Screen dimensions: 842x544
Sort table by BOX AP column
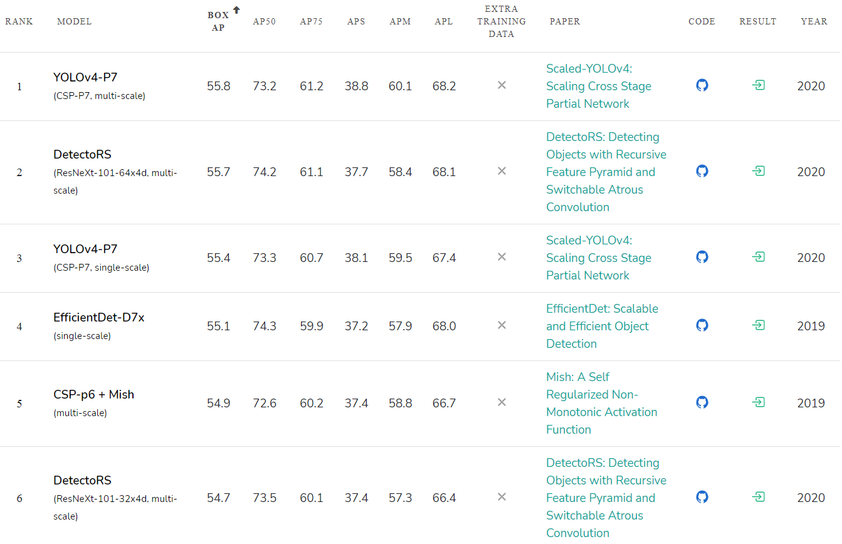pyautogui.click(x=218, y=21)
